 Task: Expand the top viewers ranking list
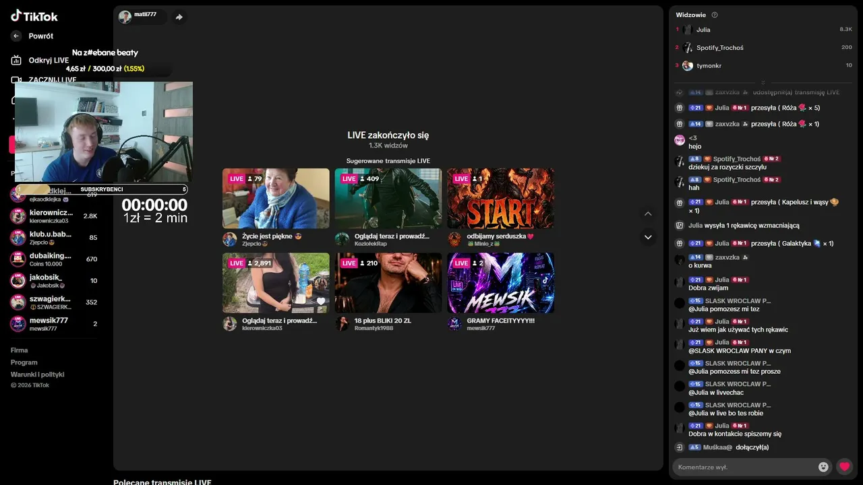(763, 82)
